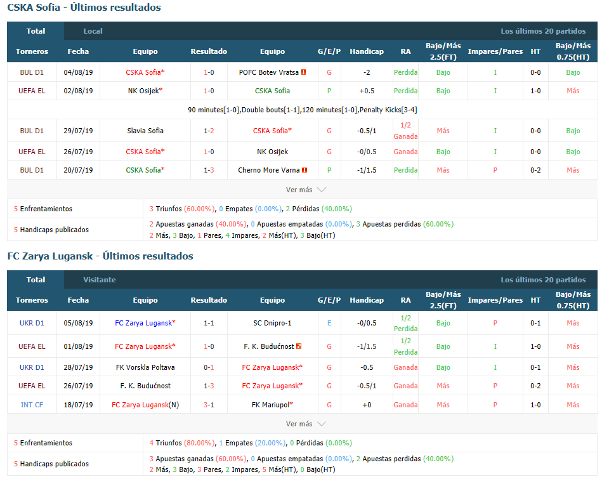Expand Ver más under CSKA Sofia results
This screenshot has height=479, width=602.
(306, 190)
